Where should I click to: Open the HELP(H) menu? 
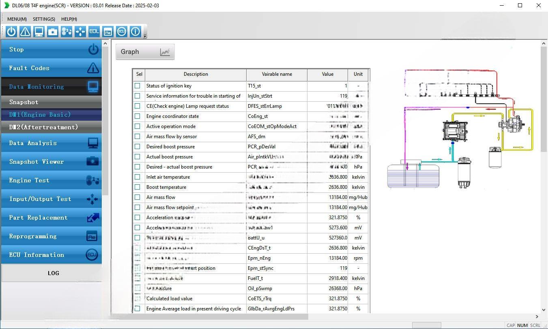(x=69, y=19)
